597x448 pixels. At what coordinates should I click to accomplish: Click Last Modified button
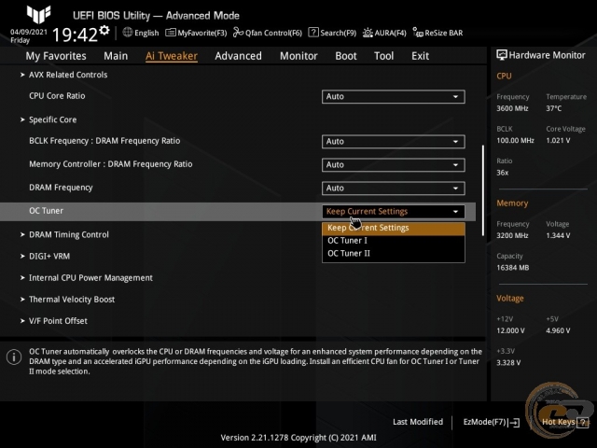[x=418, y=422]
